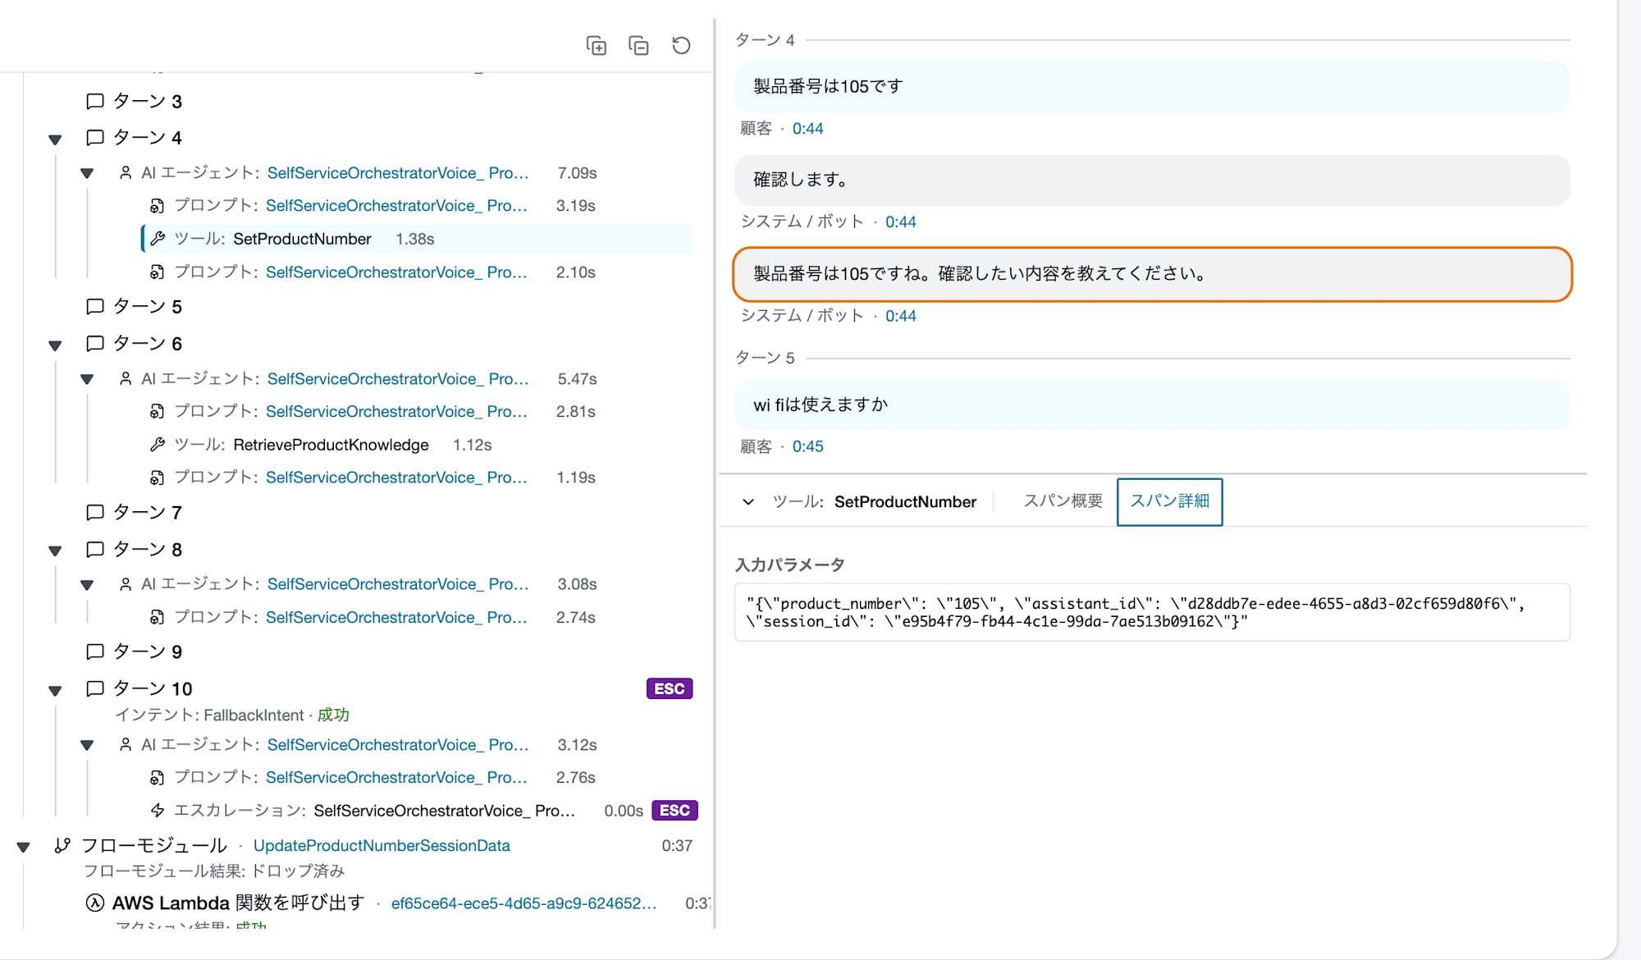Open the Lambda link starting ef65ce64-ece5
This screenshot has width=1641, height=960.
tap(524, 903)
